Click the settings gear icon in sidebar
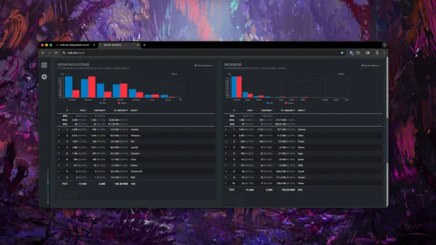This screenshot has width=436, height=245. (x=44, y=77)
